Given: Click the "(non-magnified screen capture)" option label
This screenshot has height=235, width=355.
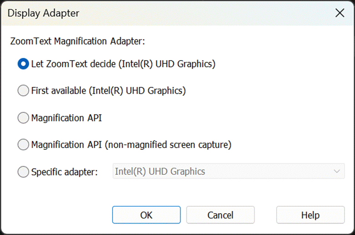Looking at the screenshot, I should [x=168, y=145].
